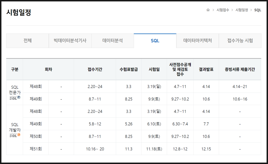
Task: Click SQL at the breadcrumb end
Action: 258,10
